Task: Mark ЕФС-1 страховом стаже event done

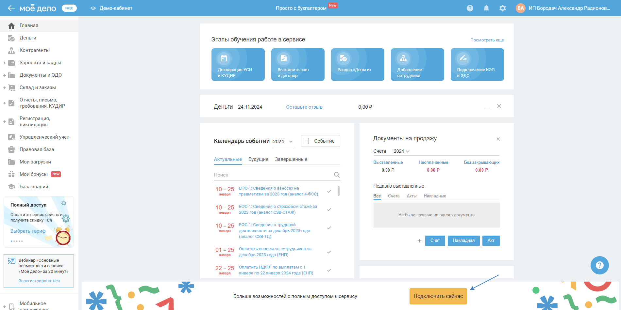Action: (x=329, y=209)
